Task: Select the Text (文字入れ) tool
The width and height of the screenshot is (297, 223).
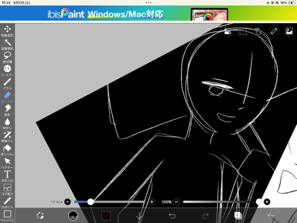Action: (7, 176)
